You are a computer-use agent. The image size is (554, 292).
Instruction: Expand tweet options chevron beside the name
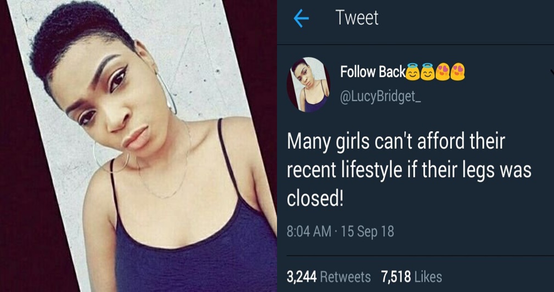pyautogui.click(x=552, y=72)
